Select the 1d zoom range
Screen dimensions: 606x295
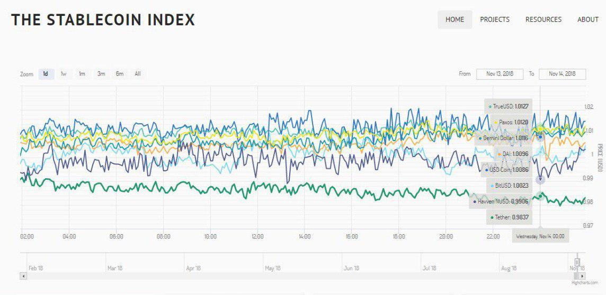pos(46,73)
